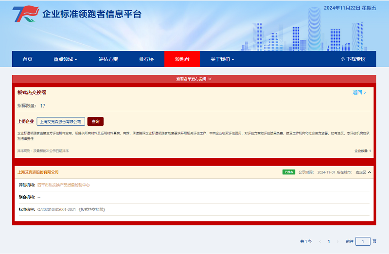Click the 前往 page number input box

(363, 241)
